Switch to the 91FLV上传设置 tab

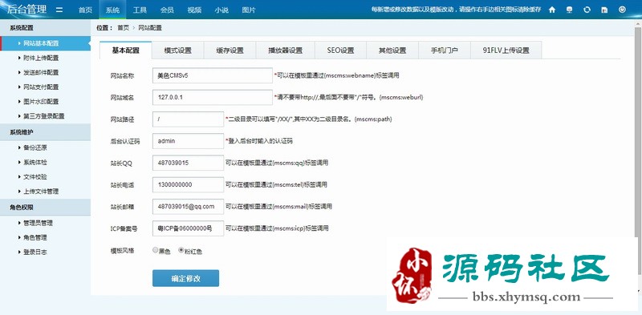(x=506, y=50)
